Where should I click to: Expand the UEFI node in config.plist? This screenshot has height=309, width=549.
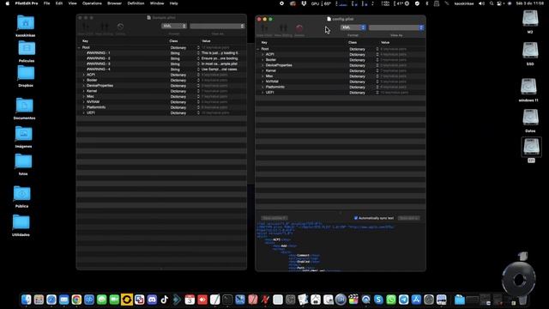(x=262, y=93)
